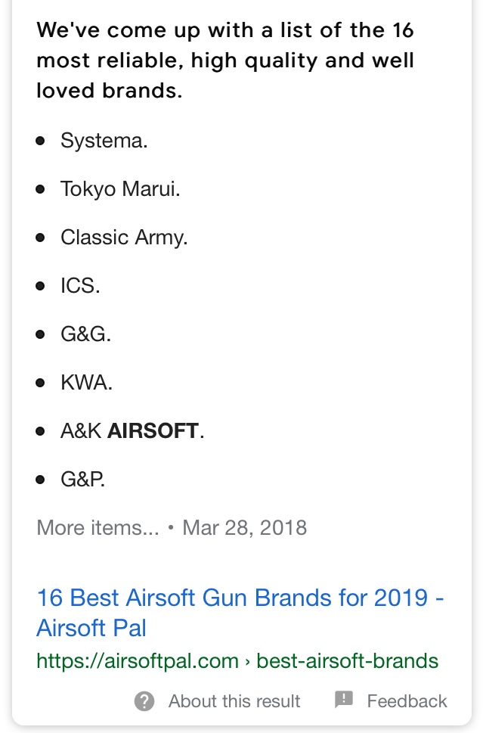The width and height of the screenshot is (483, 733).
Task: Click the 'best-airsoft-brands' breadcrumb path
Action: (348, 661)
